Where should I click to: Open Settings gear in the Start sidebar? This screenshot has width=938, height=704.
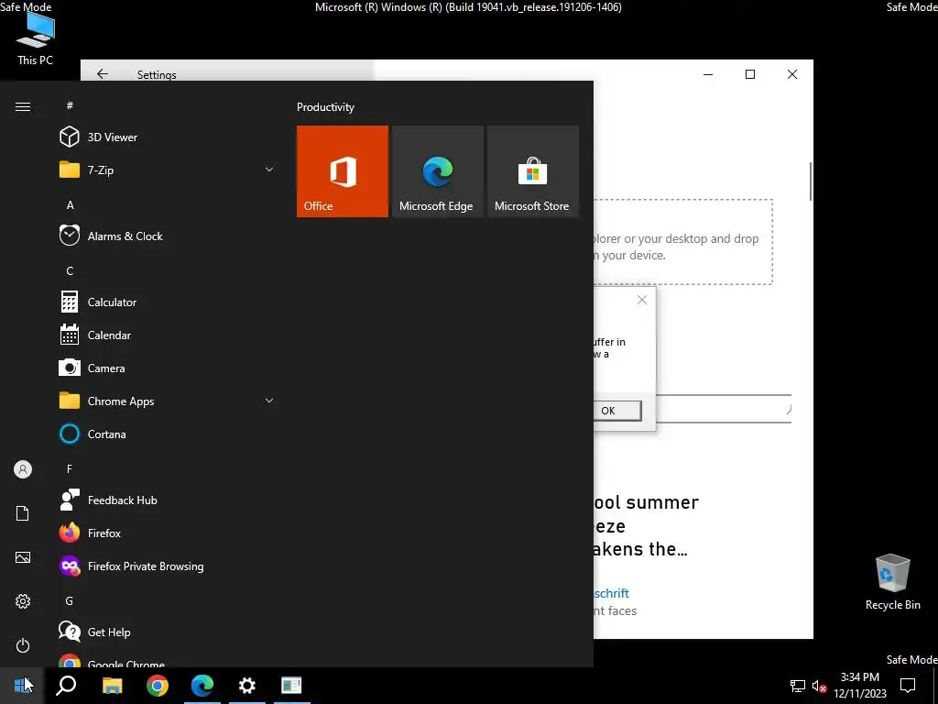tap(23, 601)
